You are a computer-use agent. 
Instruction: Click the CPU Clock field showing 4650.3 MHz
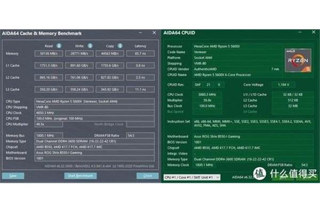(94, 113)
